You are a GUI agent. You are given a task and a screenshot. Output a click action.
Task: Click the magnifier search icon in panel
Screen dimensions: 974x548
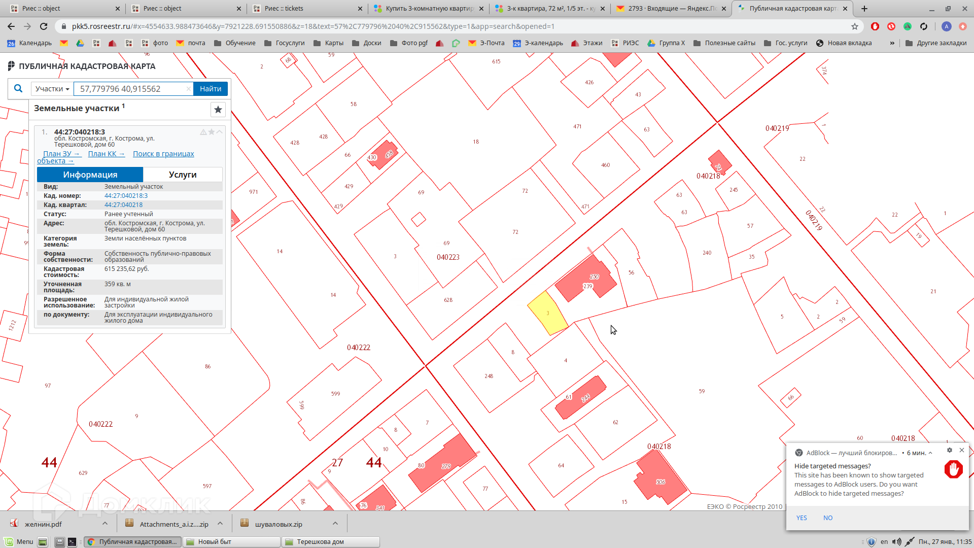pos(18,89)
